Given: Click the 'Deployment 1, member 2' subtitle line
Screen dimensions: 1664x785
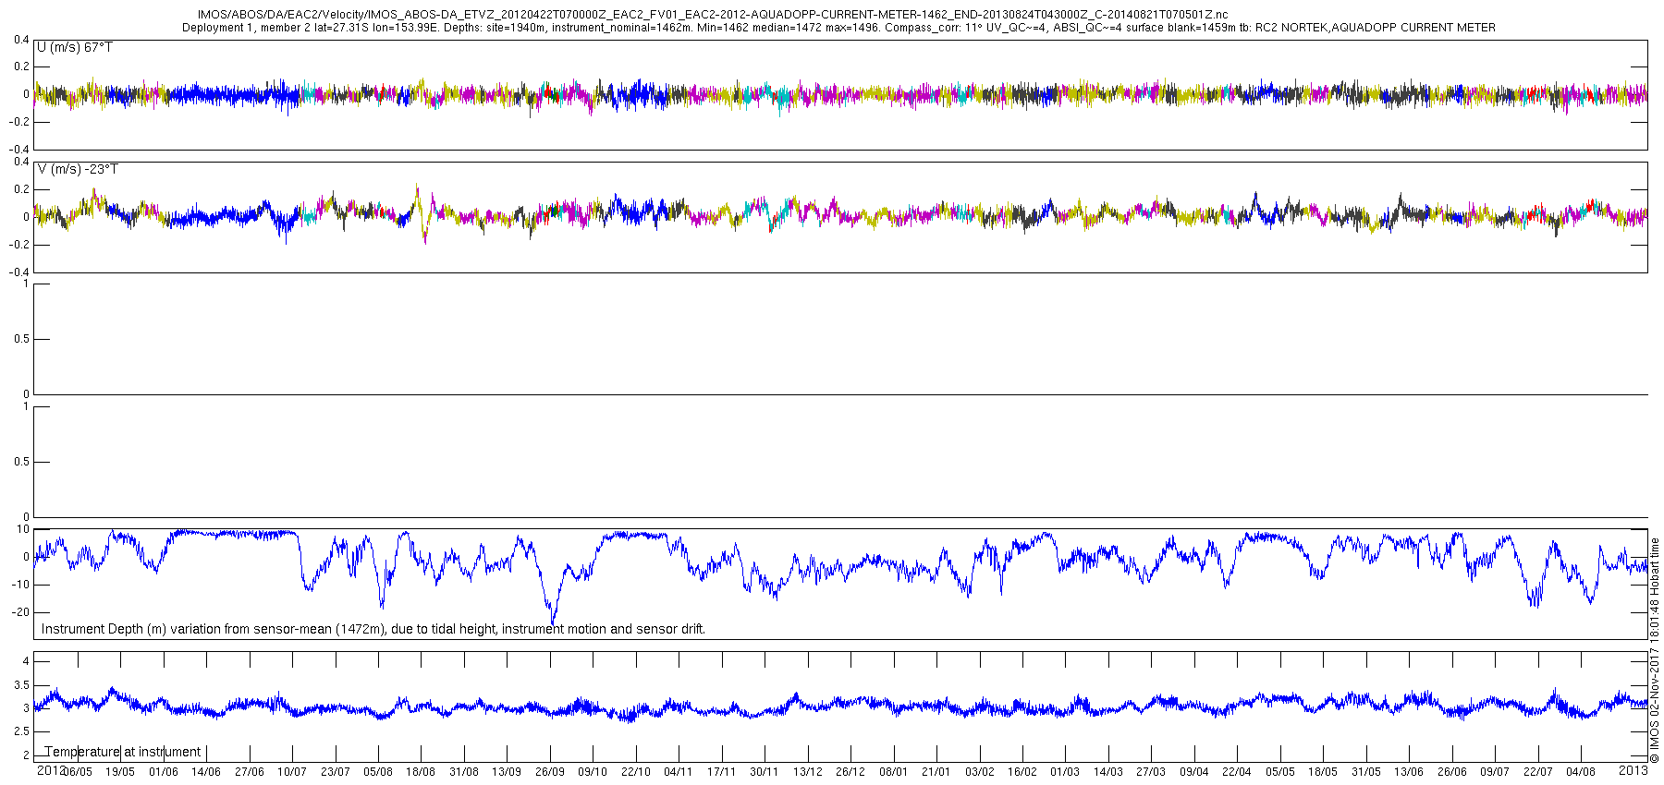Looking at the screenshot, I should click(838, 28).
